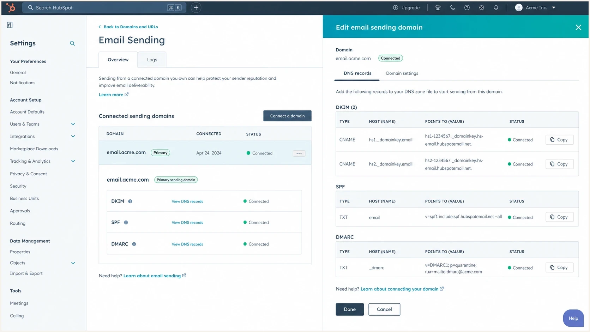Switch to the Overview tab
Image resolution: width=590 pixels, height=332 pixels.
[118, 60]
